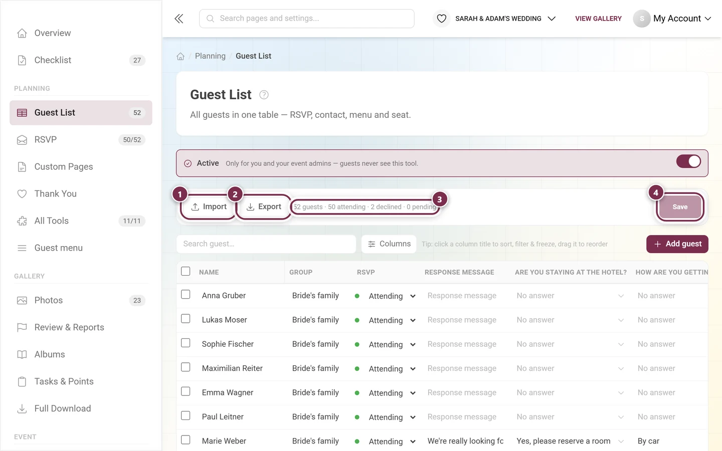
Task: Click the home icon in the breadcrumb
Action: [180, 56]
